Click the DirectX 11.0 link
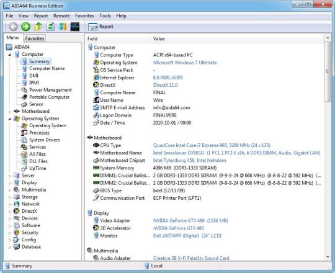Screen dimensions: 335x273 click(x=166, y=85)
